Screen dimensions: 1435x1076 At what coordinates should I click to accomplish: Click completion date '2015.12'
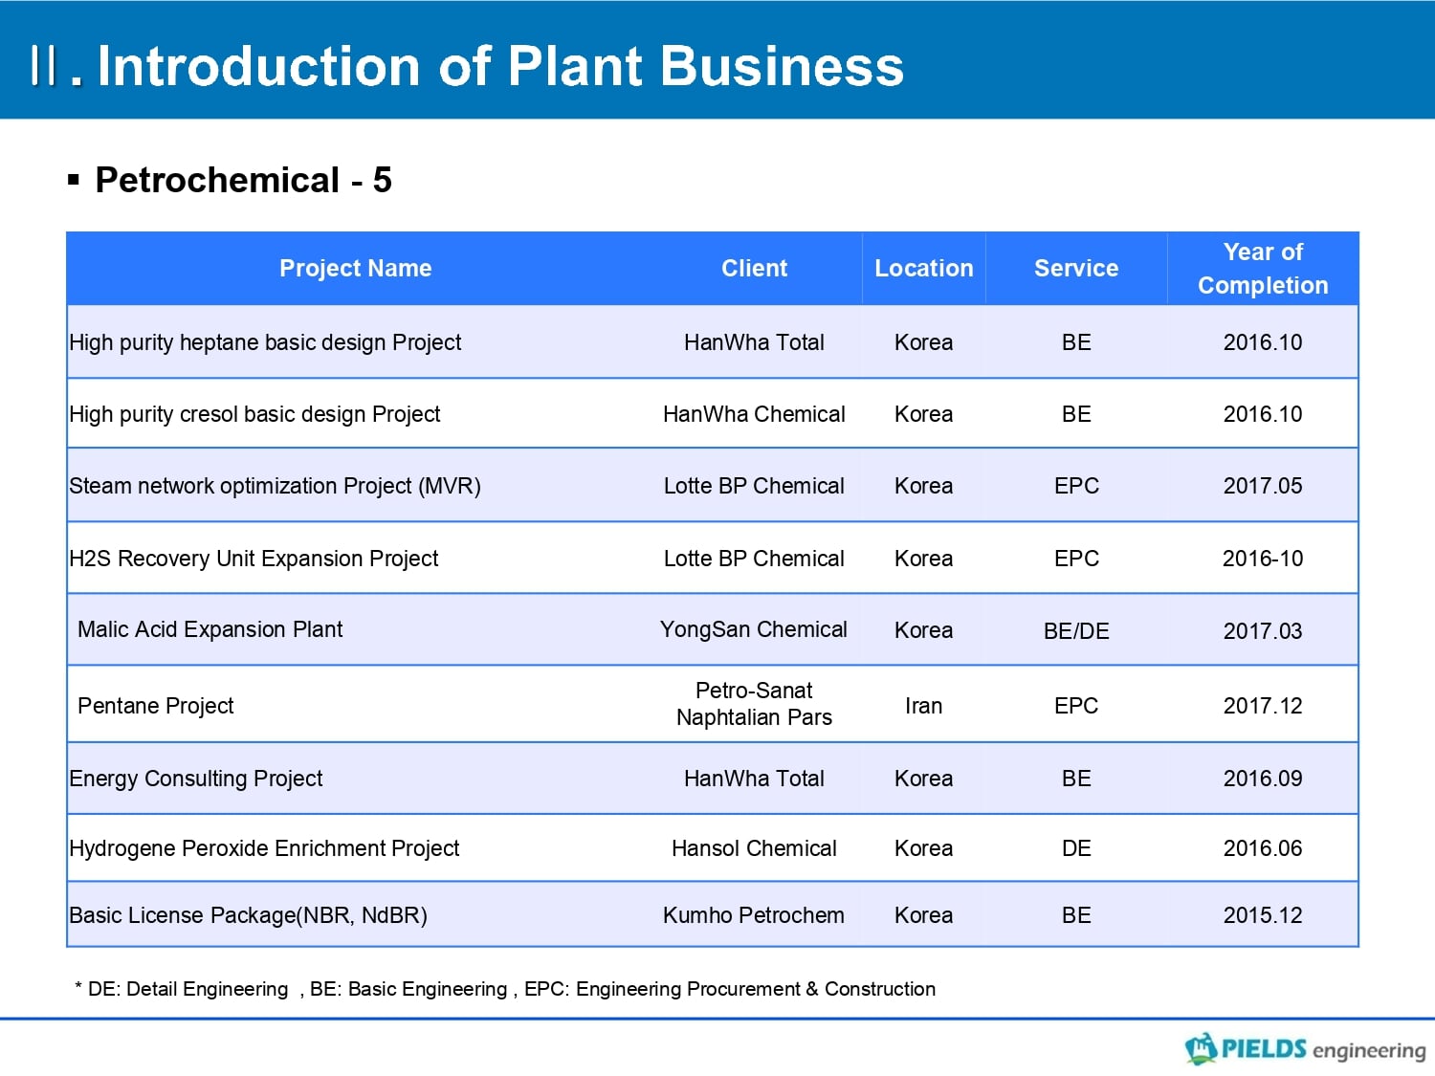point(1263,915)
